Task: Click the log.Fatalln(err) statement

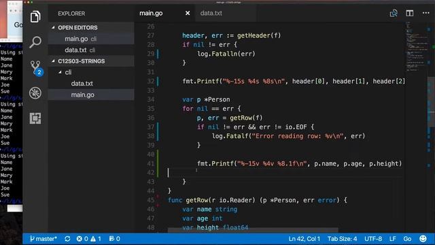Action: (226, 54)
